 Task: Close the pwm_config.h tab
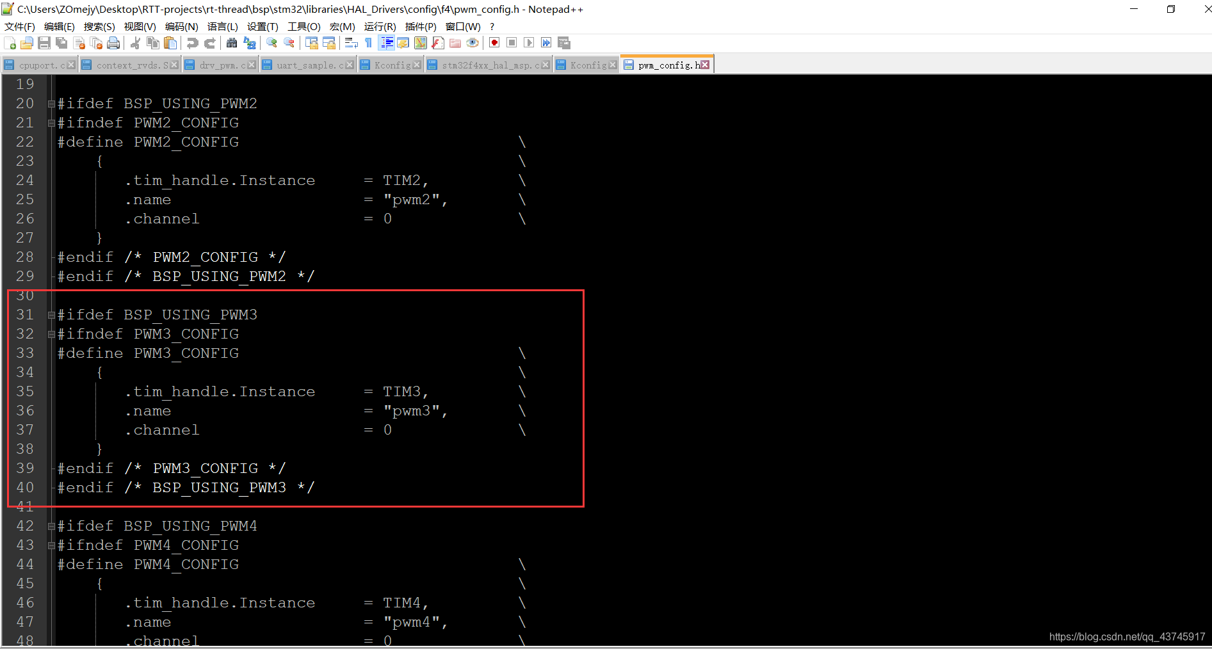705,65
